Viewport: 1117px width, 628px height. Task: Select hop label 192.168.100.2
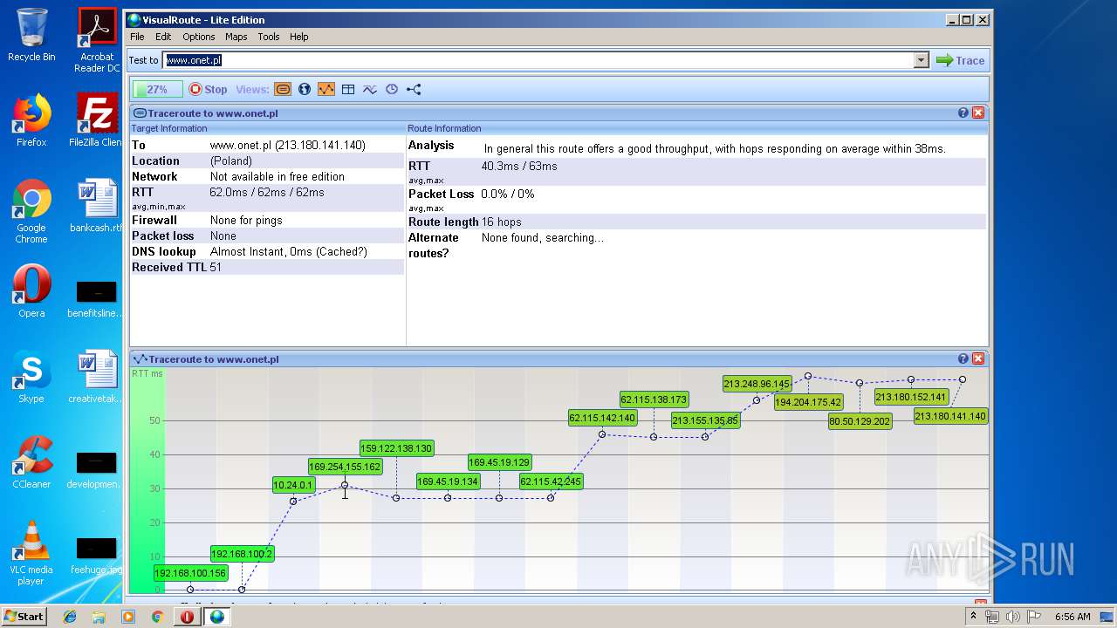[x=242, y=554]
